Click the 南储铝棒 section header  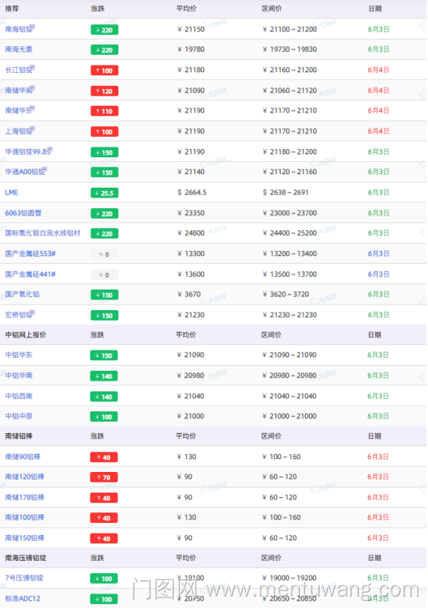click(x=18, y=435)
